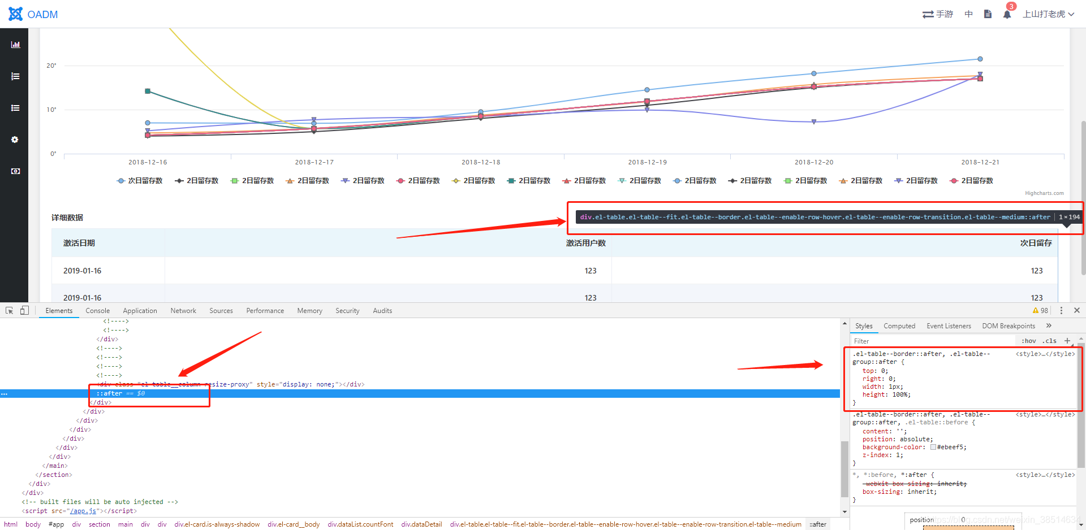Viewport: 1086px width, 530px height.
Task: Switch to the Performance tab
Action: tap(265, 311)
